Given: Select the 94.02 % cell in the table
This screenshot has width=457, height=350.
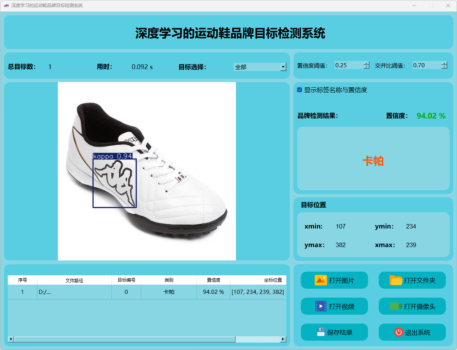Looking at the screenshot, I should point(213,292).
